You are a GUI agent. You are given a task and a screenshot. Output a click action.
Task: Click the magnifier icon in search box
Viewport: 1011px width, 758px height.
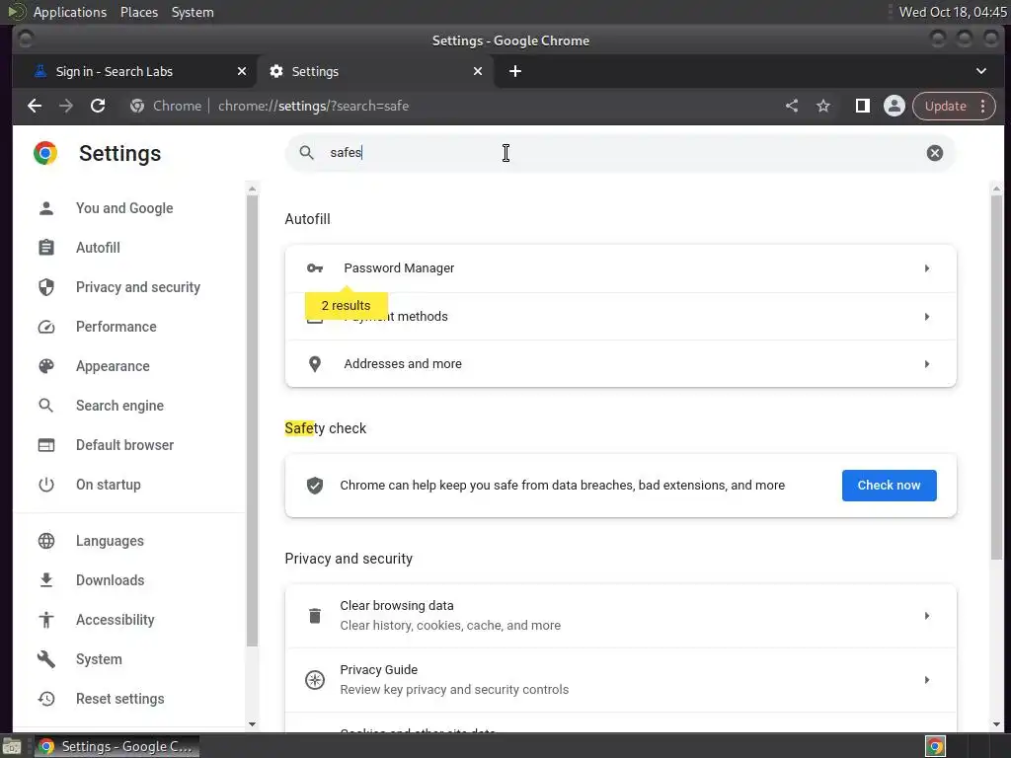click(307, 153)
